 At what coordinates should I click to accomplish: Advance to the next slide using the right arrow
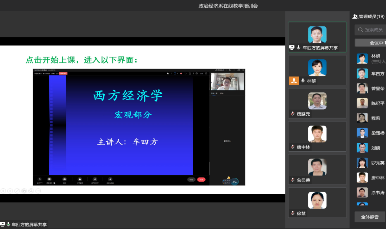(10, 191)
